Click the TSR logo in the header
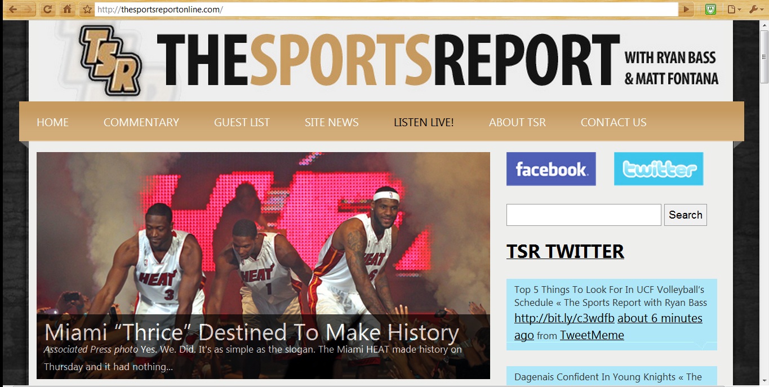 110,61
